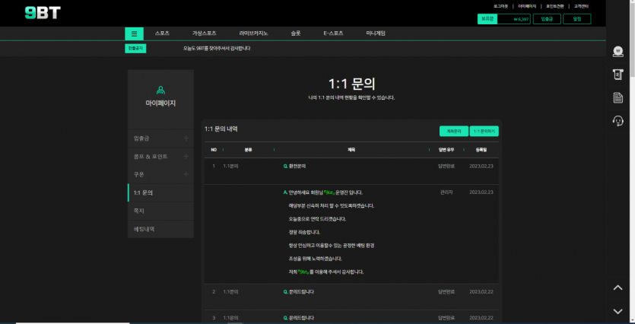Click the page vertical scrollbar
The image size is (635, 324).
coord(631,46)
